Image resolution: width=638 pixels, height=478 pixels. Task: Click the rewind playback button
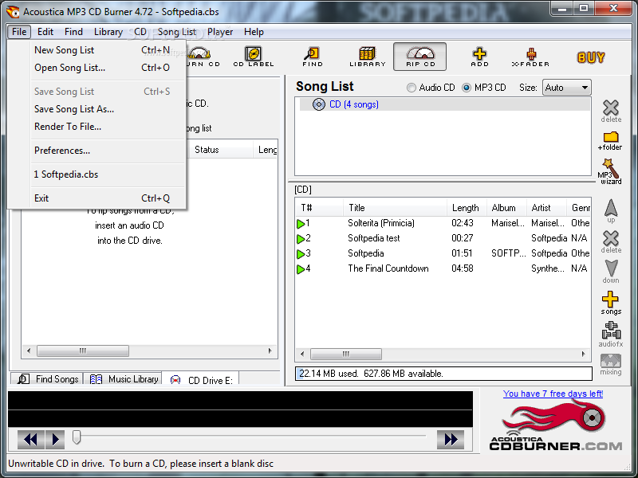click(x=31, y=440)
